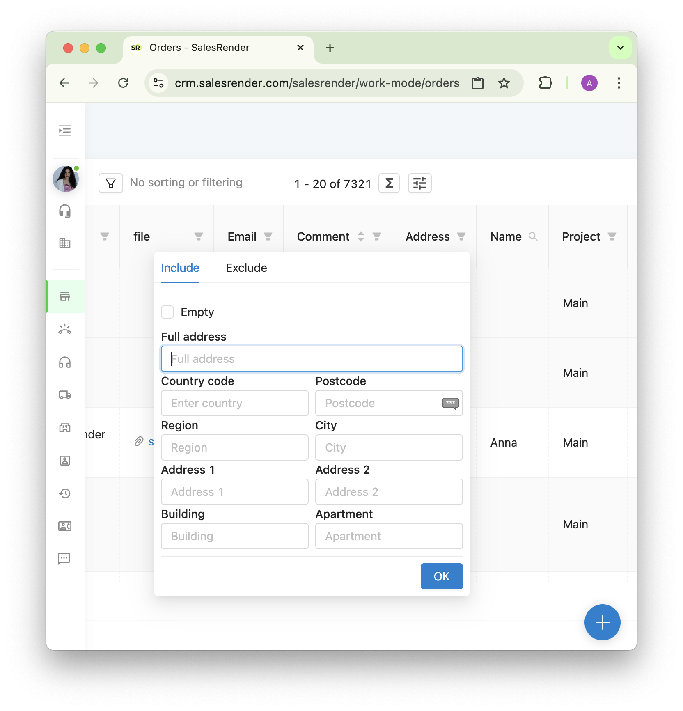Open table column settings with the sliders icon

click(419, 183)
